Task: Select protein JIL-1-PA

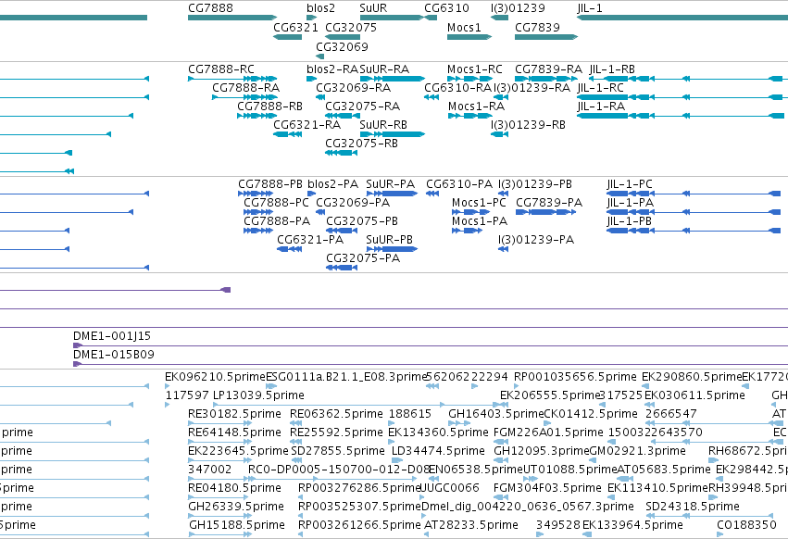Action: (x=631, y=203)
